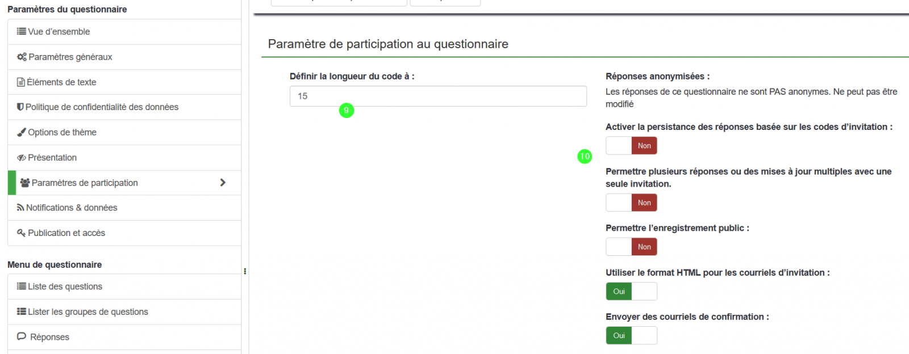Click the Paramètres généraux gears icon
The height and width of the screenshot is (354, 909).
[x=22, y=57]
